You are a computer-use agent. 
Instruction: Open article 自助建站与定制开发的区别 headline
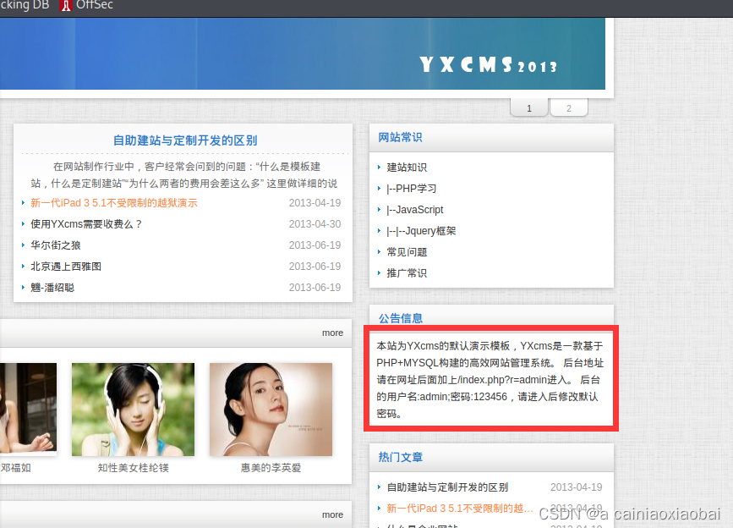tap(185, 140)
